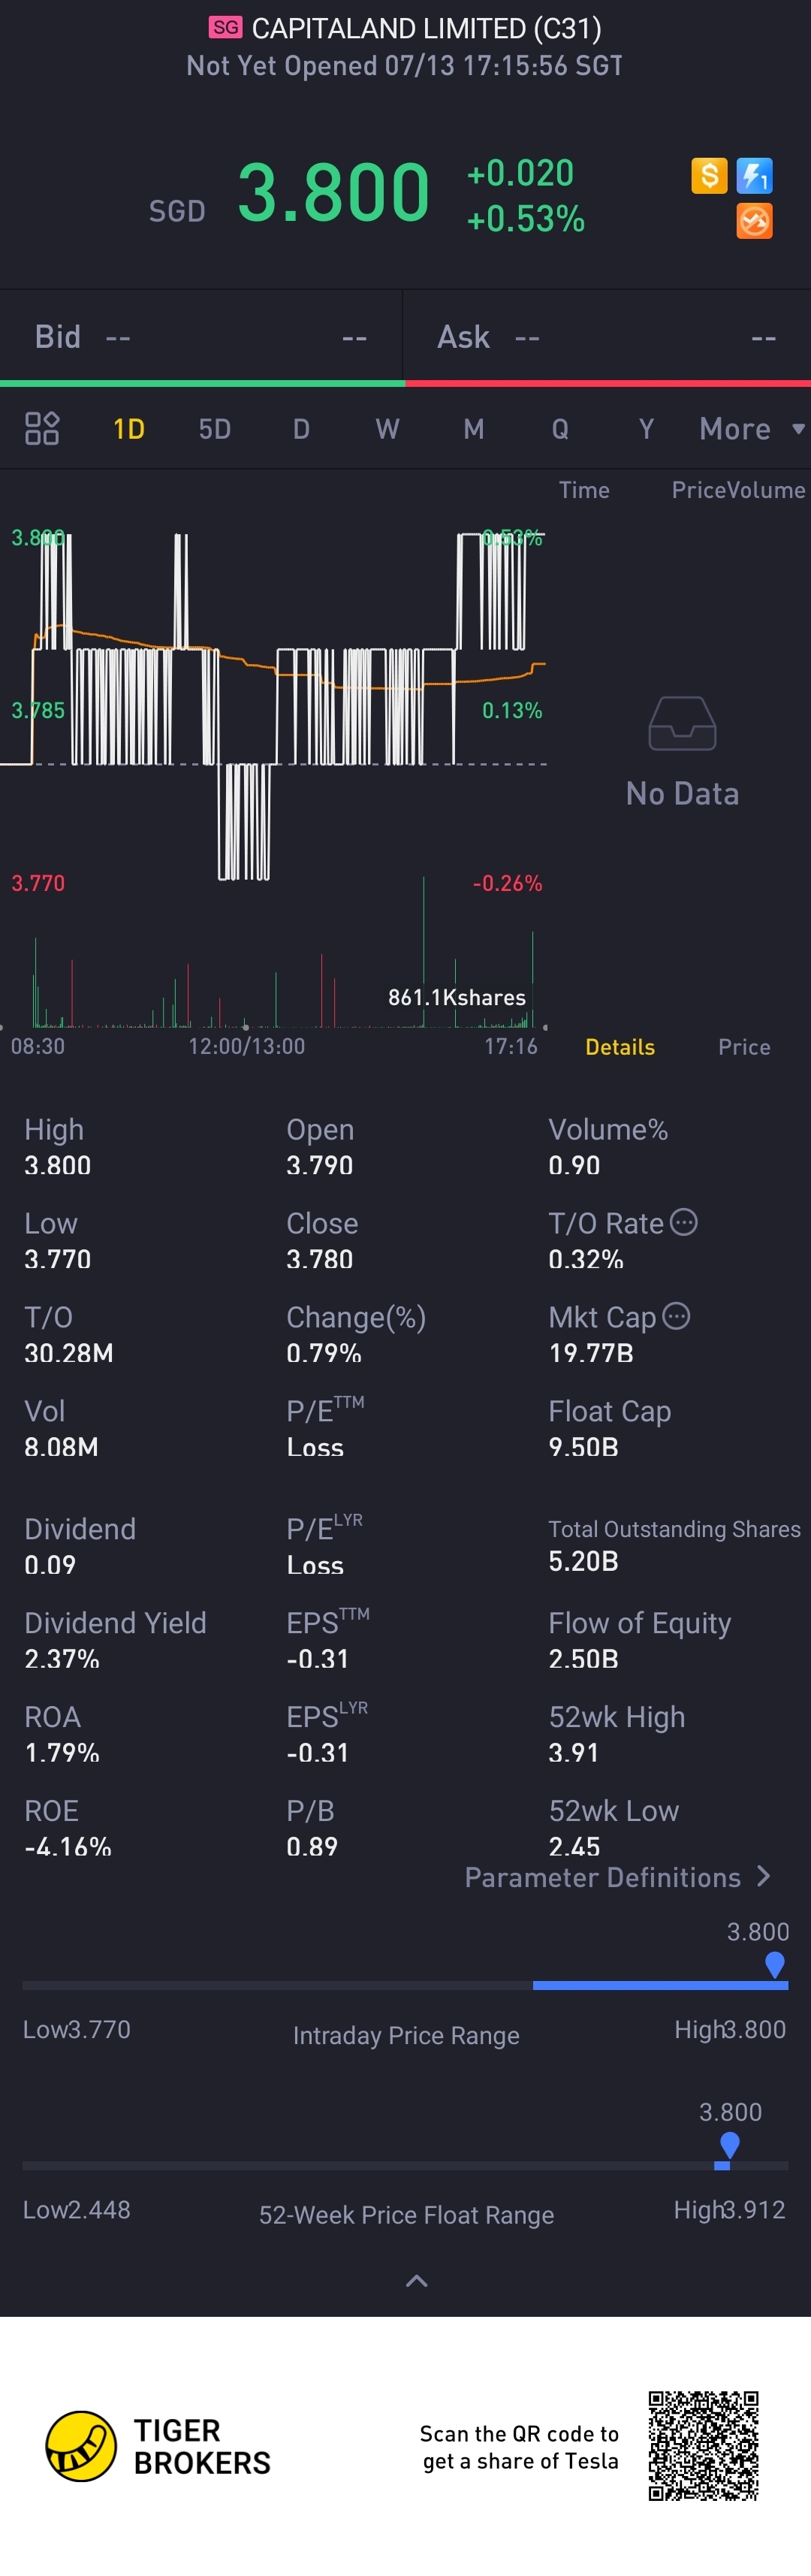Tap the blue lightning bolt icon
Screen dimensions: 811x2576
754,176
